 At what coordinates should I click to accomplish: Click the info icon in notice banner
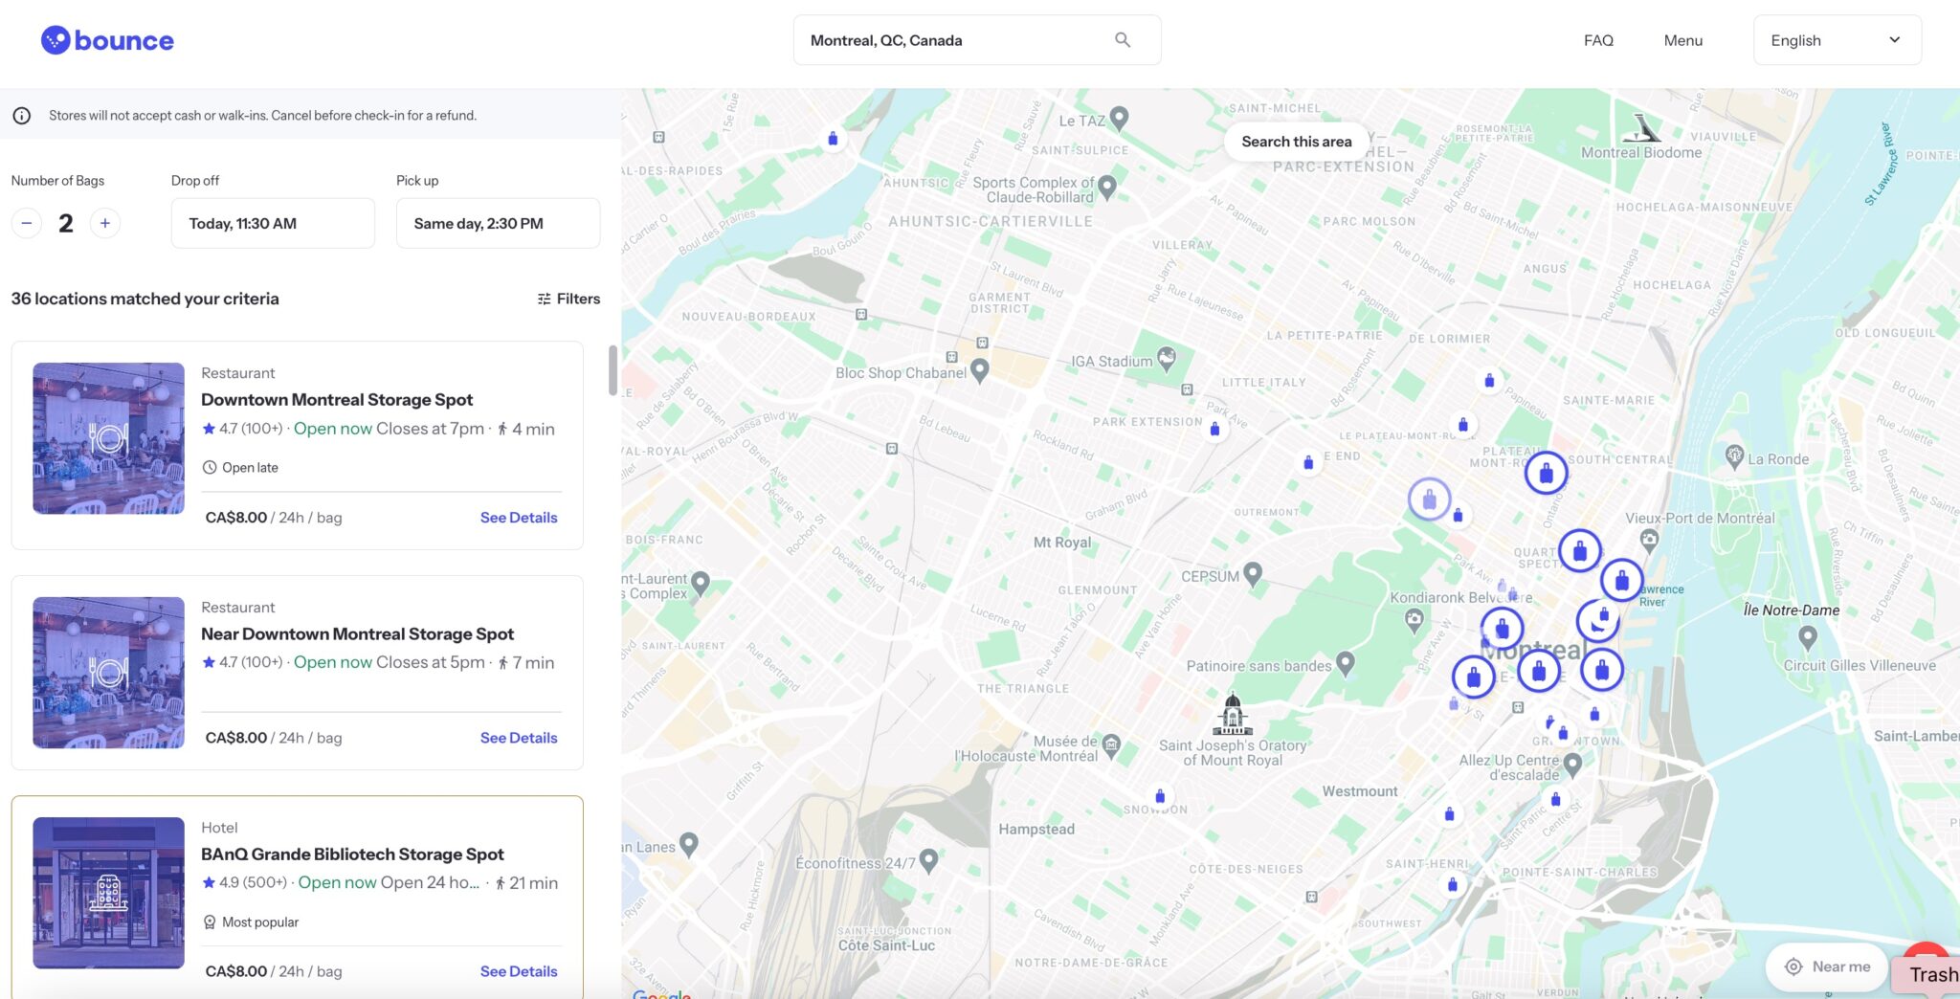21,116
